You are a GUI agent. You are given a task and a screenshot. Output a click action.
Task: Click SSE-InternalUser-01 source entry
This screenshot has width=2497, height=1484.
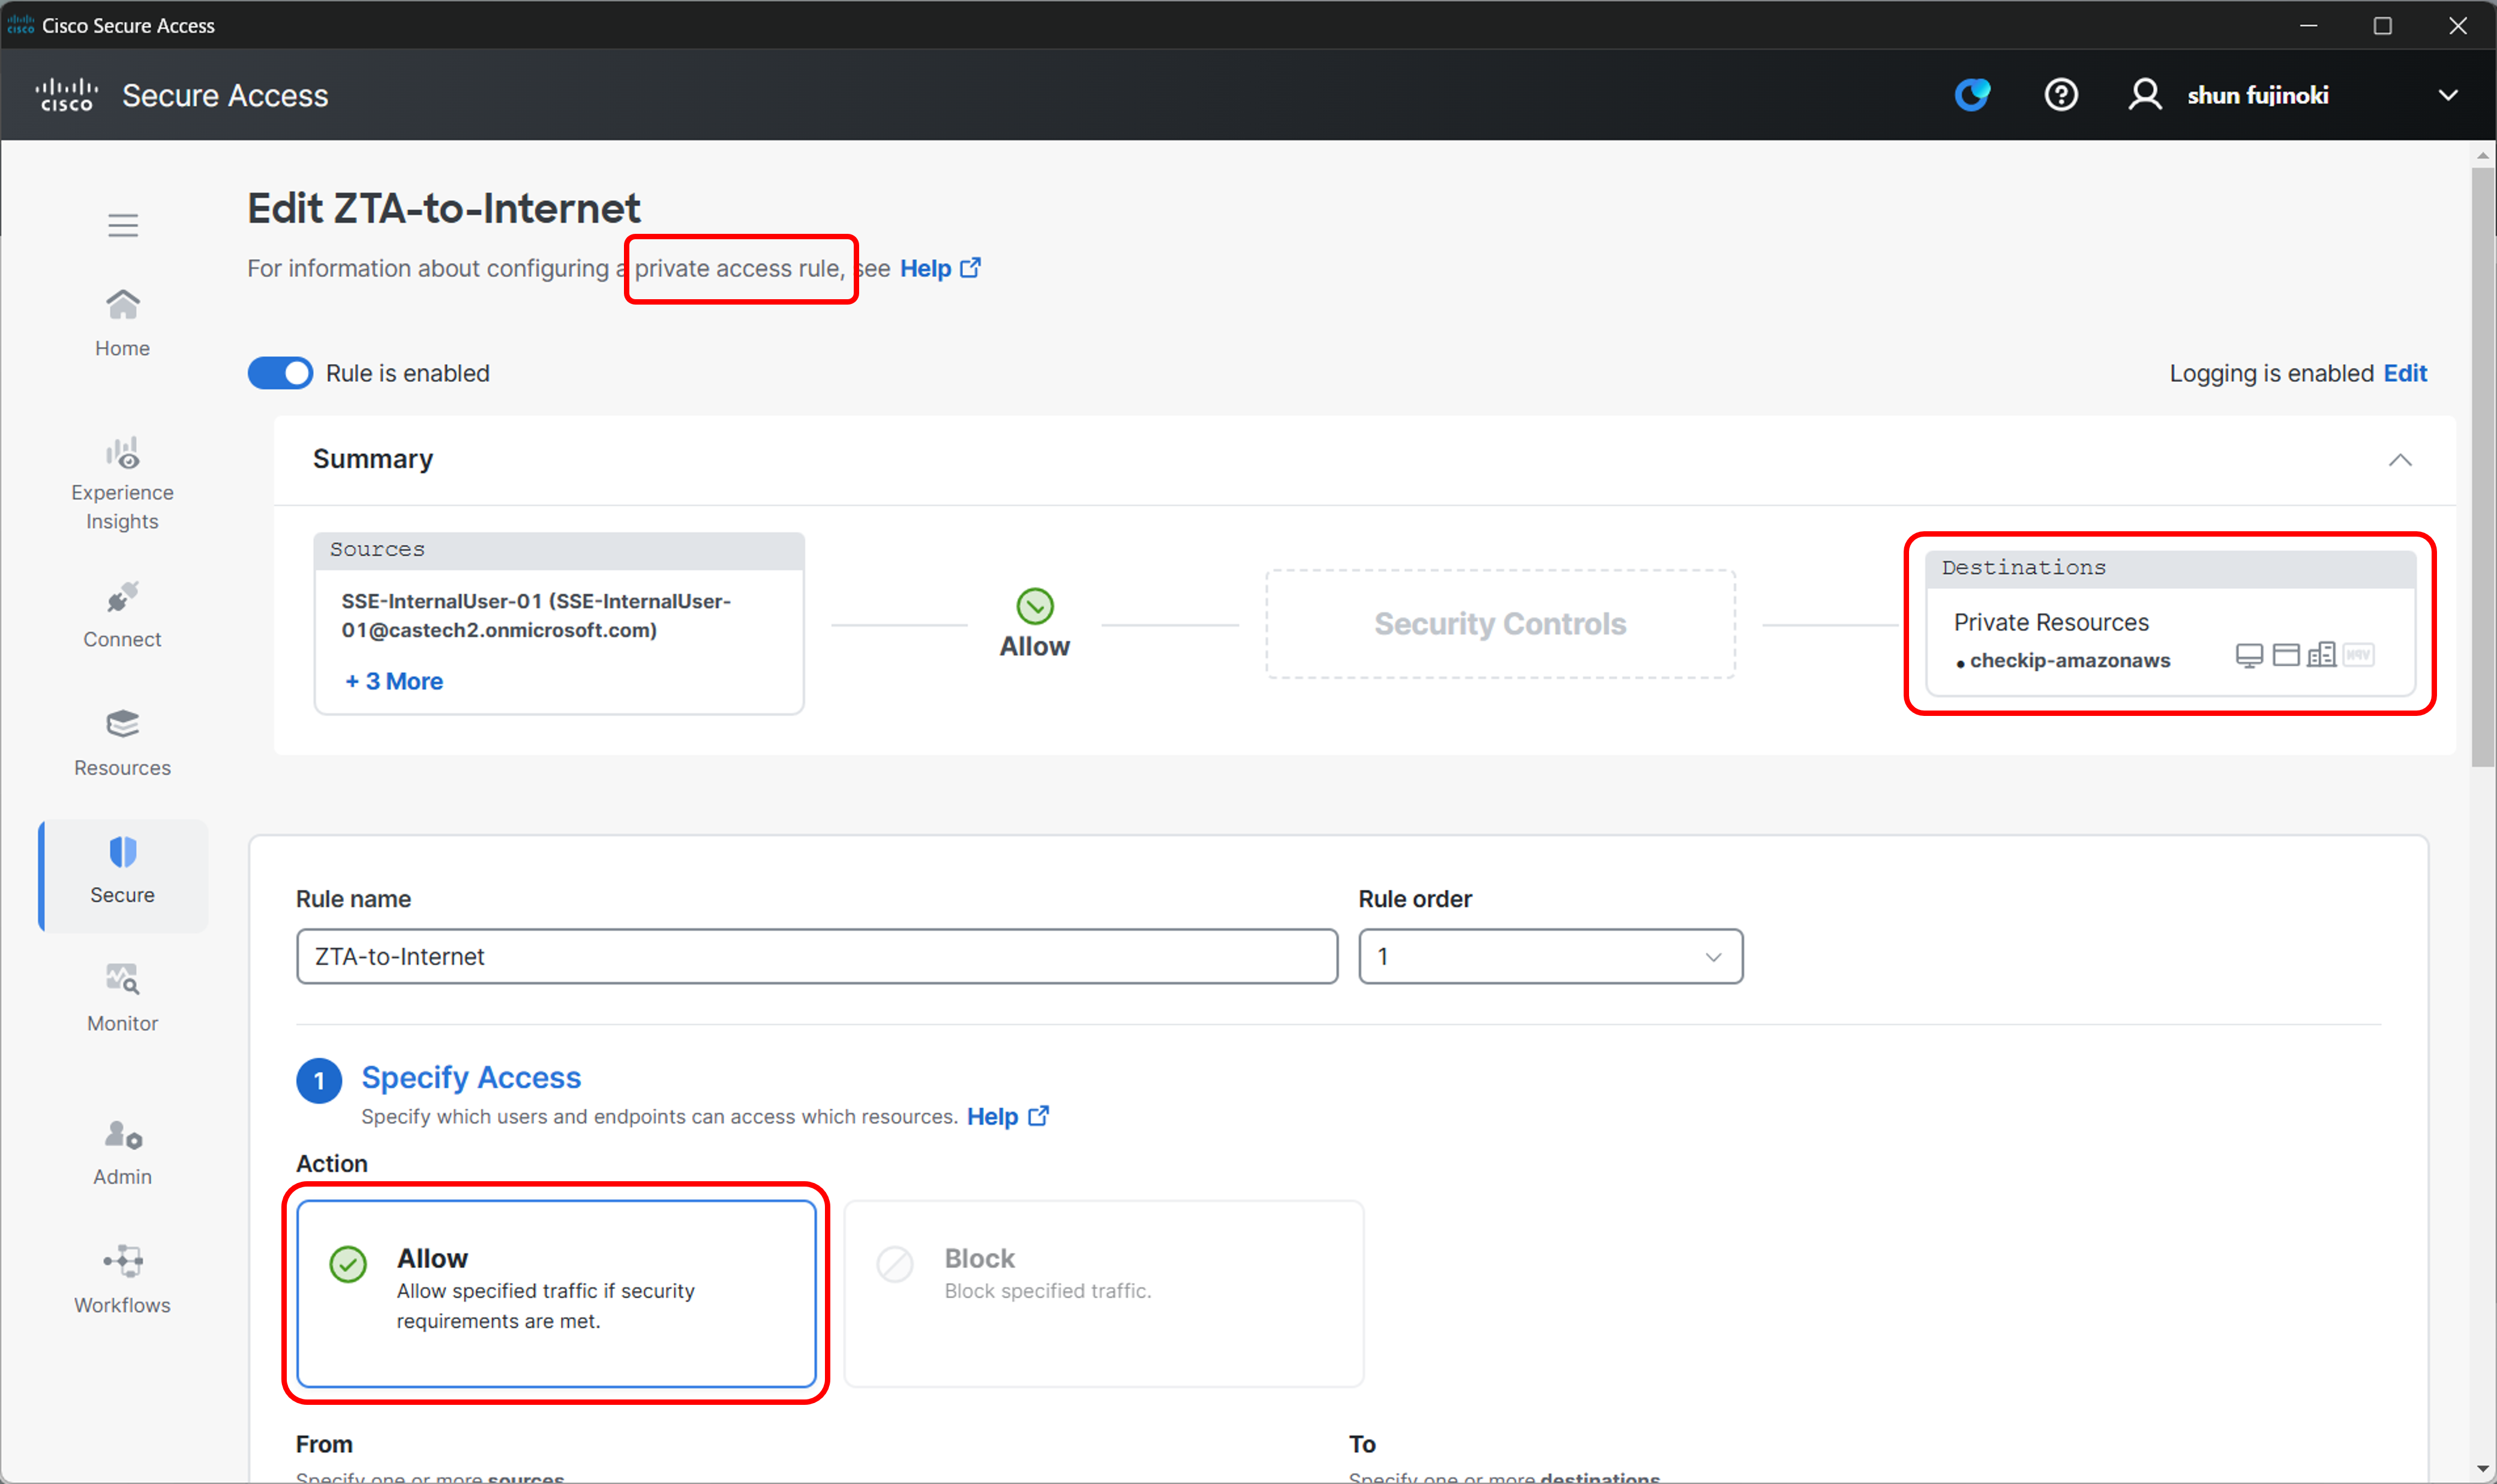pyautogui.click(x=536, y=615)
